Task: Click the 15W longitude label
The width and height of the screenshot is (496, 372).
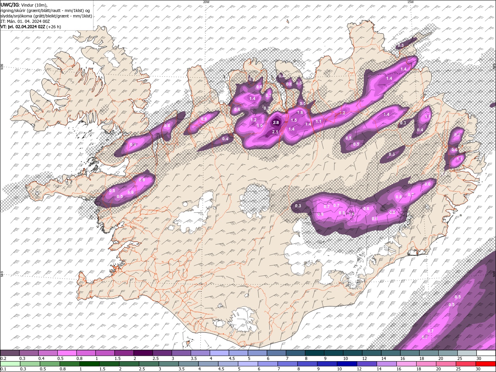Action: tap(410, 2)
